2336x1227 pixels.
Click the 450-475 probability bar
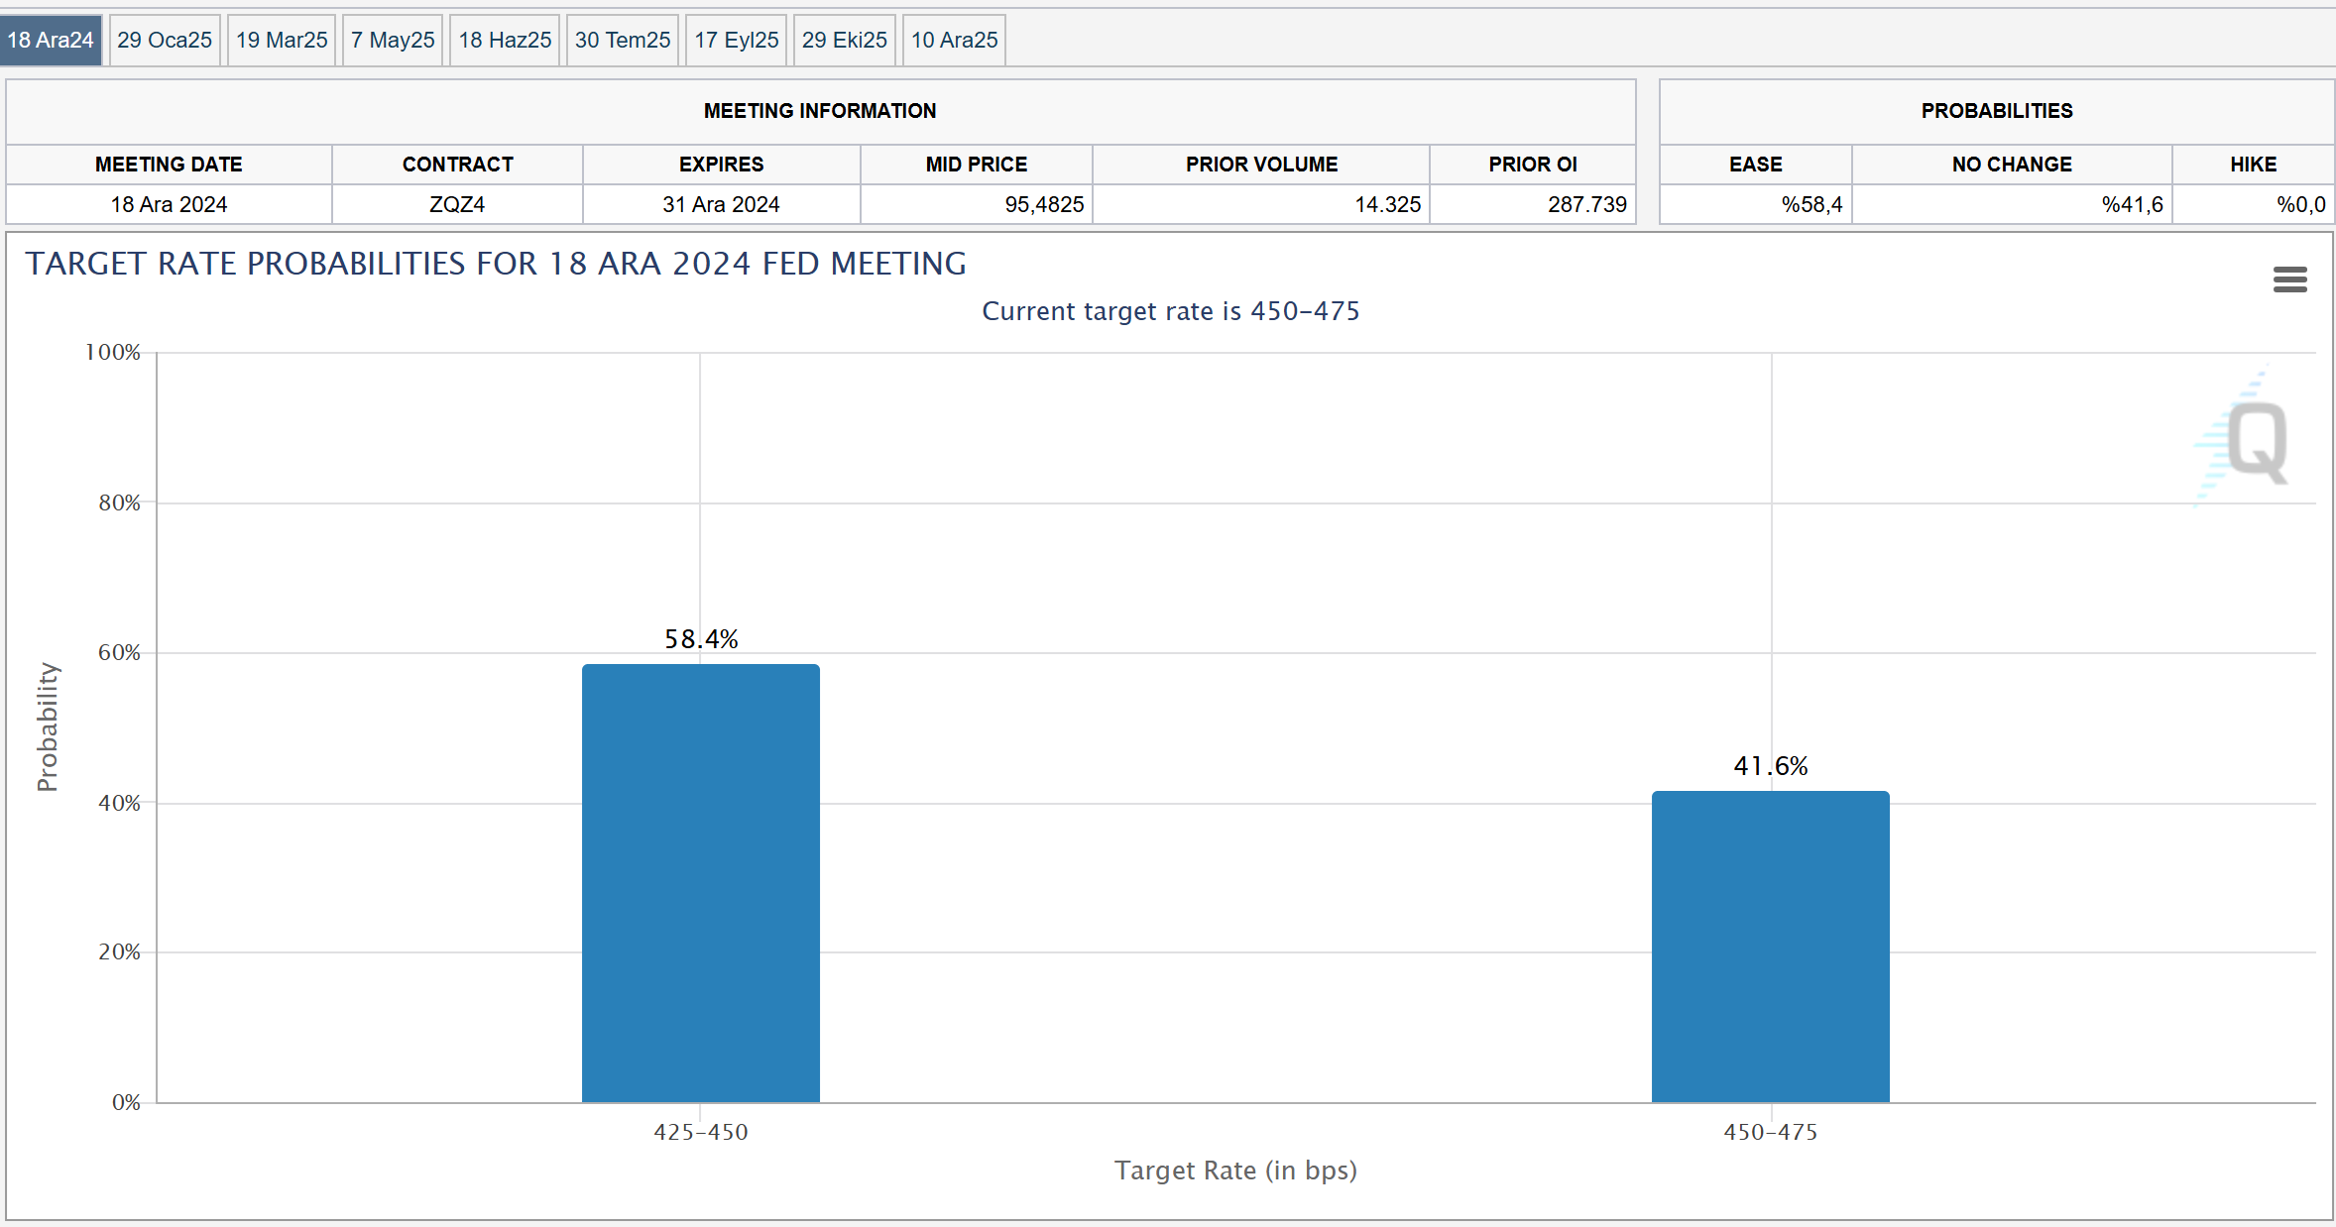point(1770,946)
